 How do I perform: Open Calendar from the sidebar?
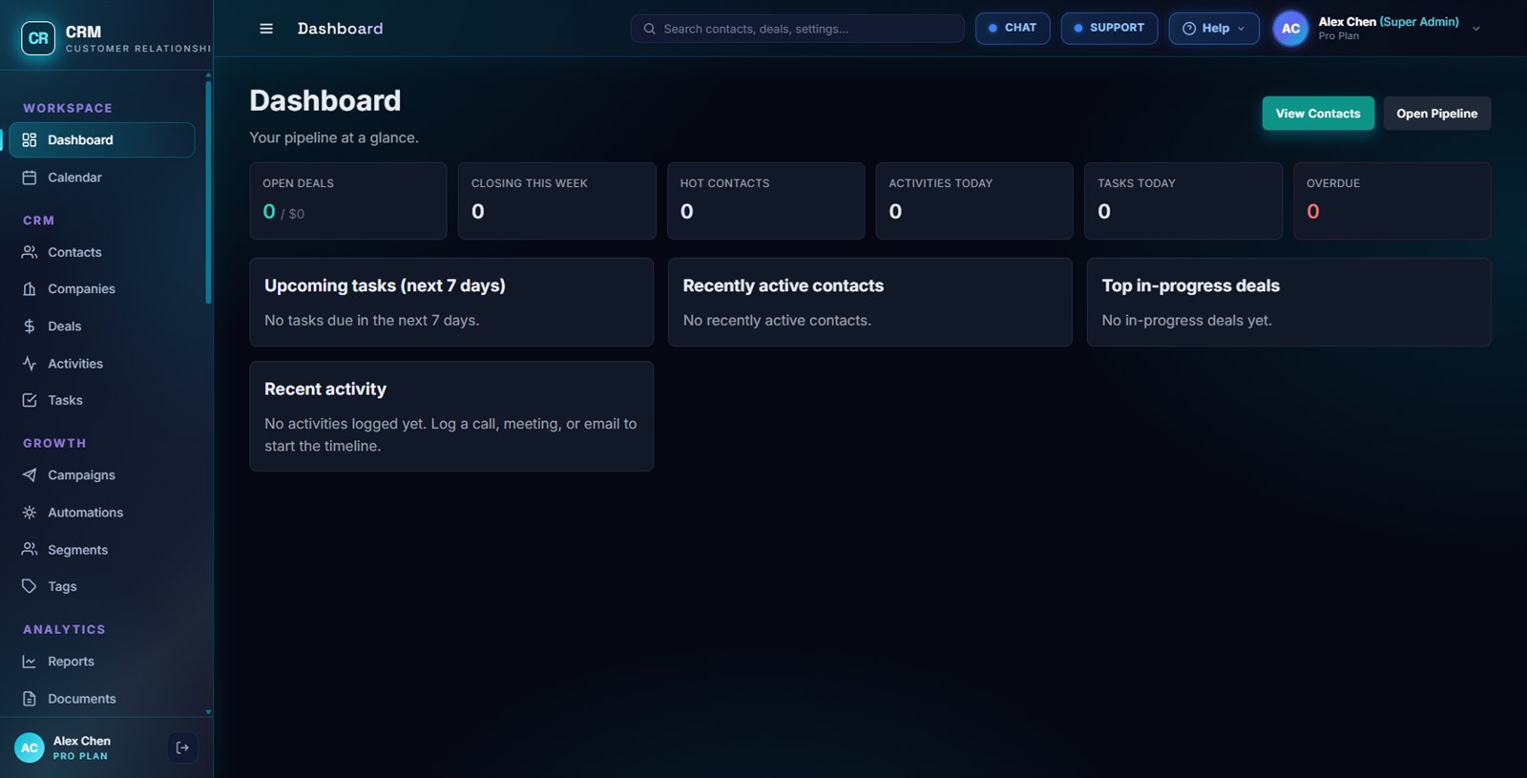pos(101,178)
